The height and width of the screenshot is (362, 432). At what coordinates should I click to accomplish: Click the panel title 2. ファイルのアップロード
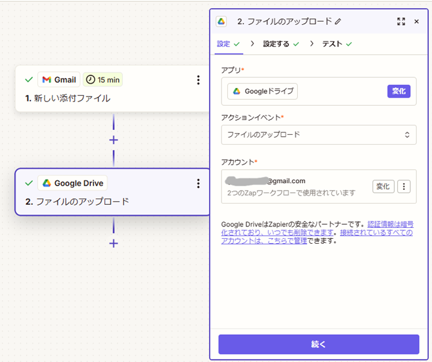(284, 22)
